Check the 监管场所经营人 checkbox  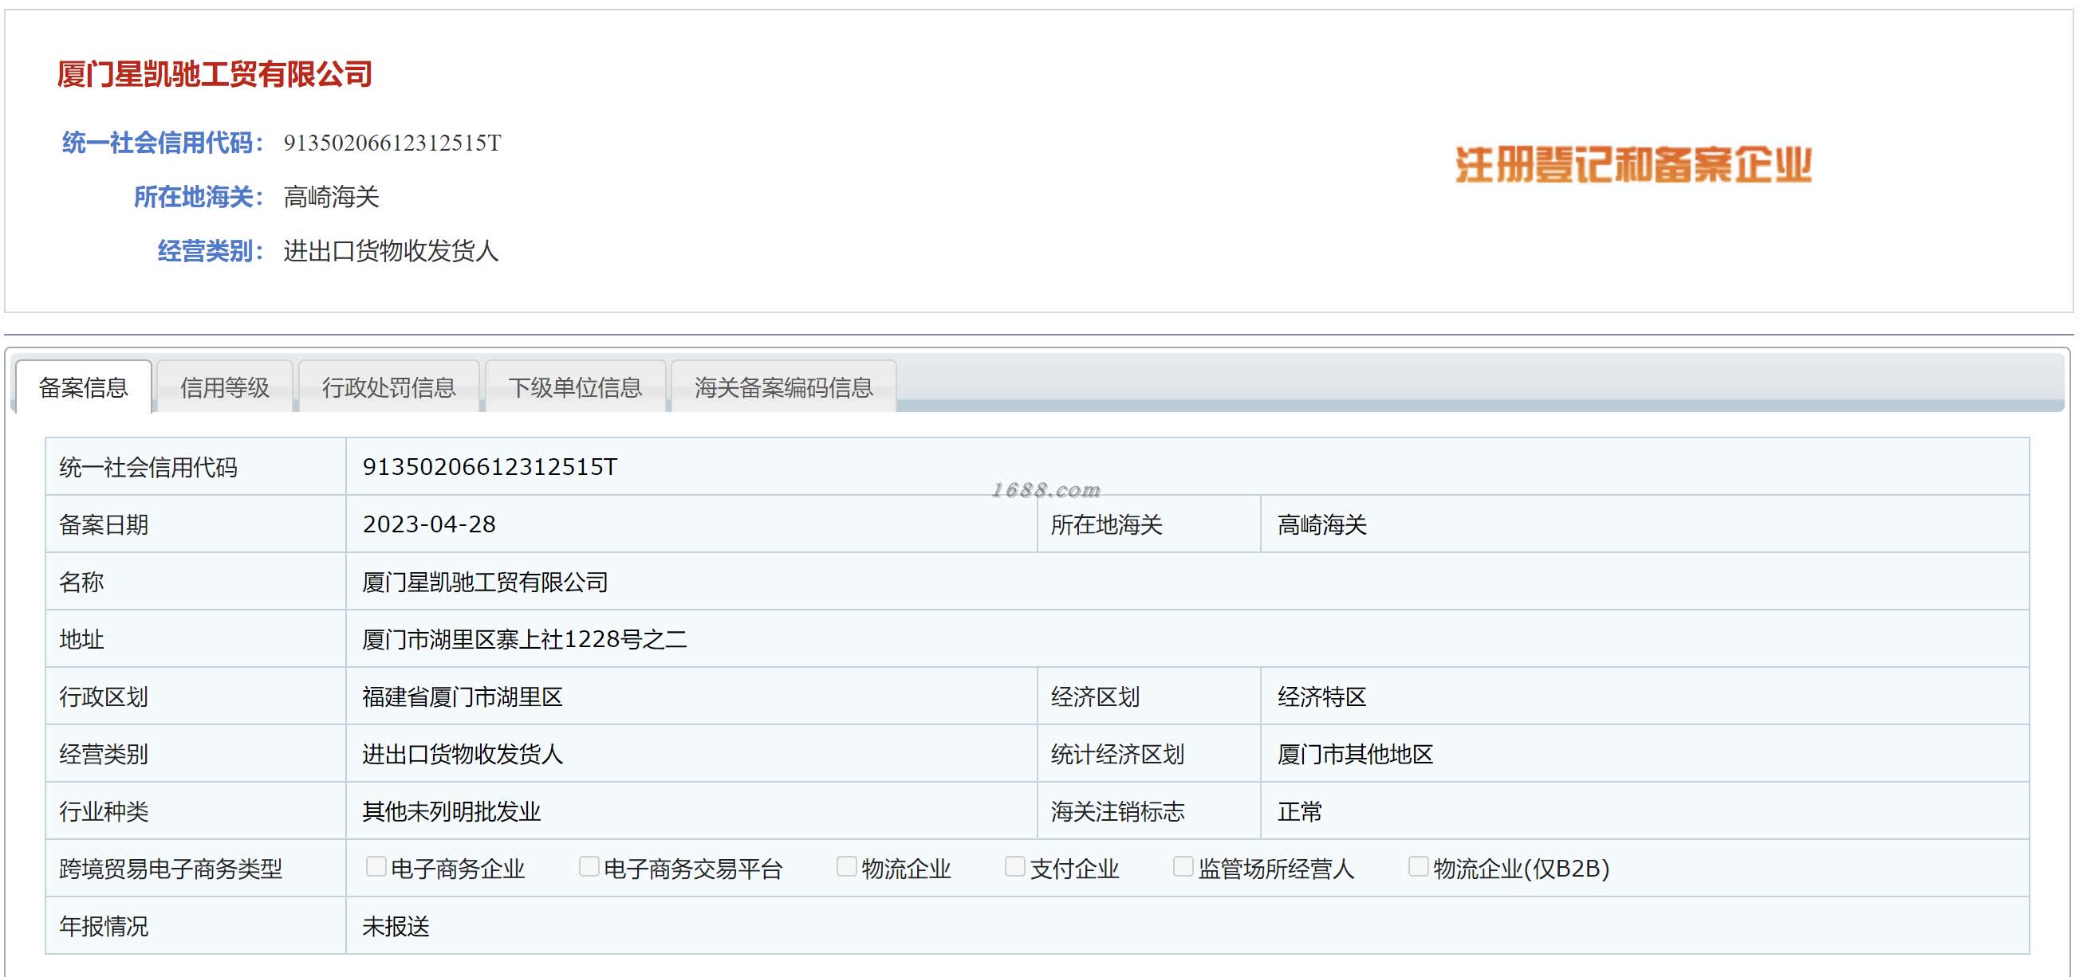(1183, 867)
